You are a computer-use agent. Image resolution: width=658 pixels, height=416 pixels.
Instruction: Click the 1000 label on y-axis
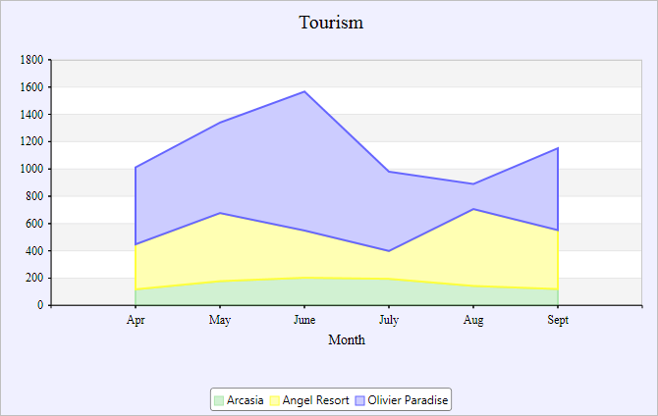[x=31, y=169]
